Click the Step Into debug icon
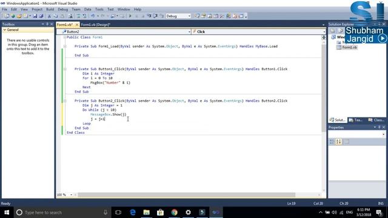Image resolution: width=388 pixels, height=218 pixels. click(149, 16)
